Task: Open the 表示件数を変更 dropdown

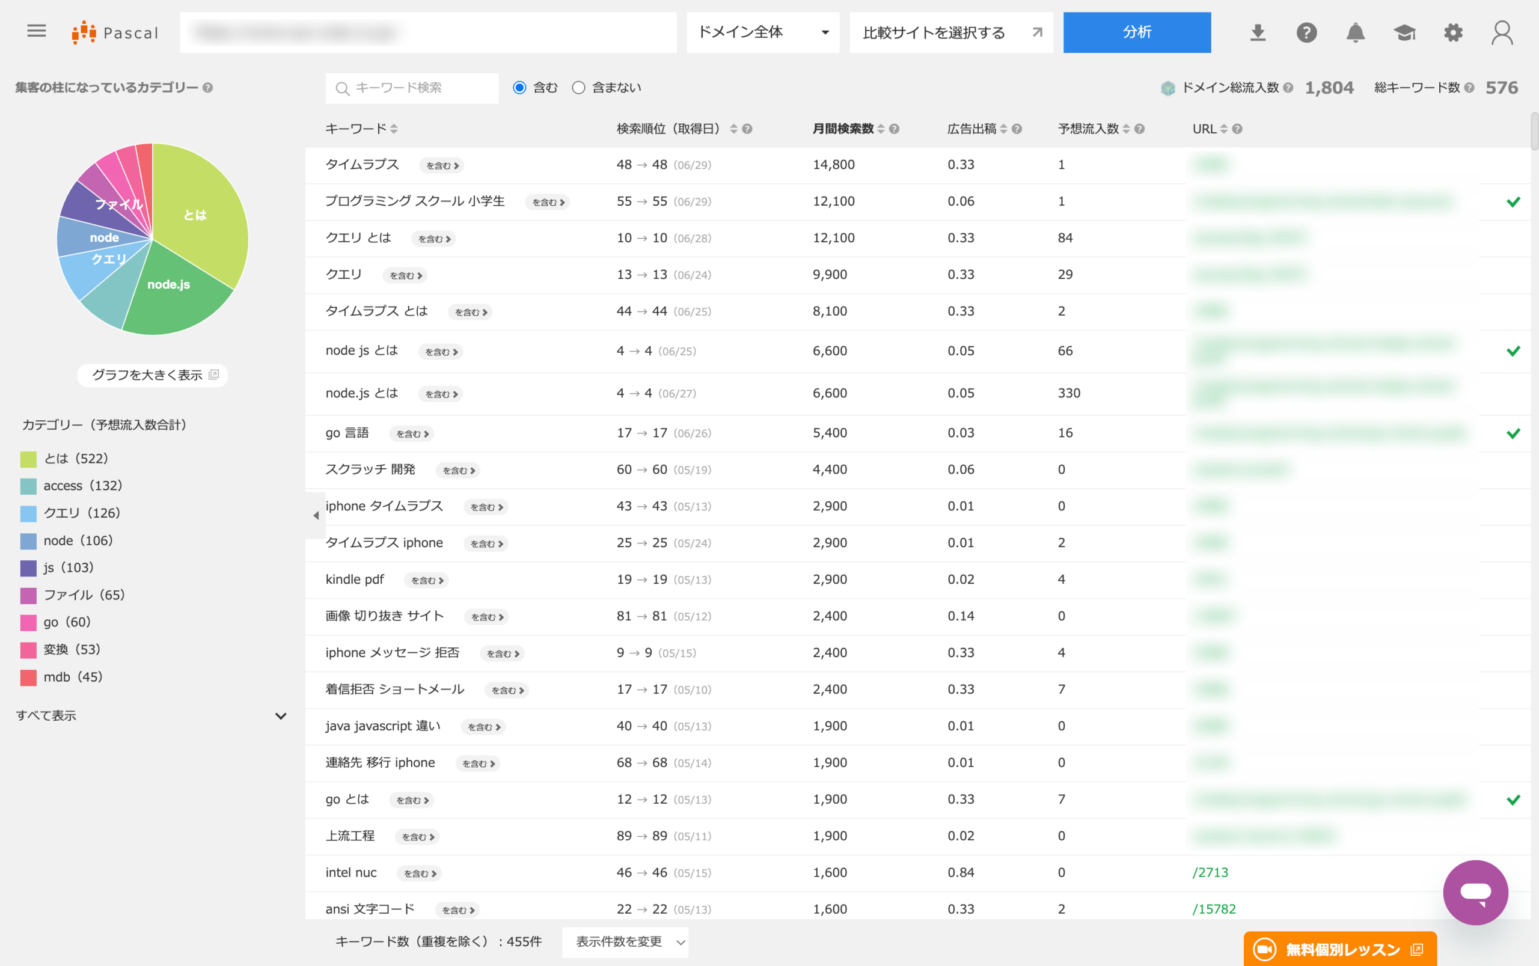Action: tap(625, 942)
